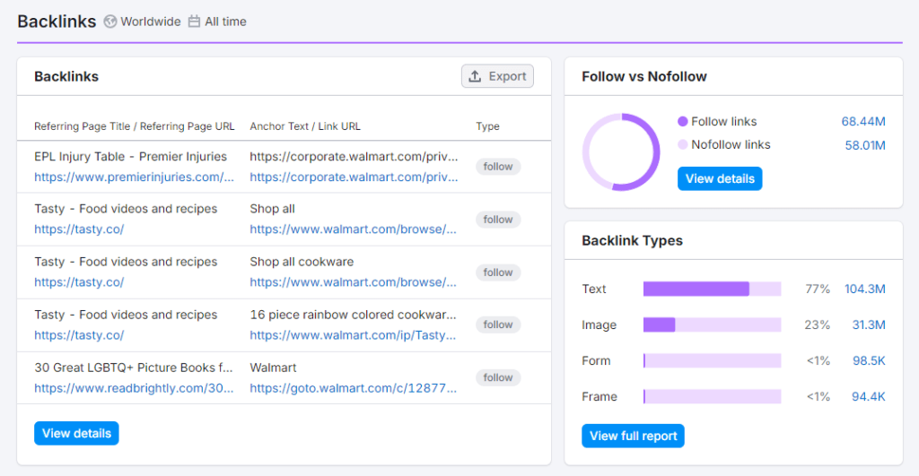Open tasty.co link in the Shop all row
The width and height of the screenshot is (919, 476).
coord(79,229)
